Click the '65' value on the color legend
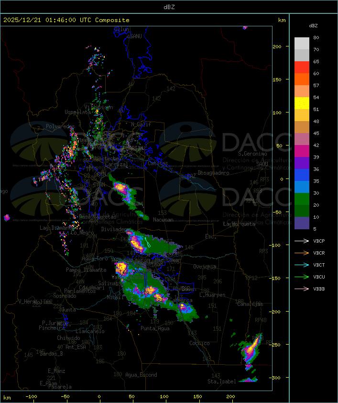This screenshot has width=338, height=403. click(316, 61)
